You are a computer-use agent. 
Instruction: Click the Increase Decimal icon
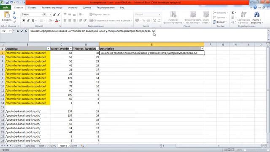coord(154,21)
